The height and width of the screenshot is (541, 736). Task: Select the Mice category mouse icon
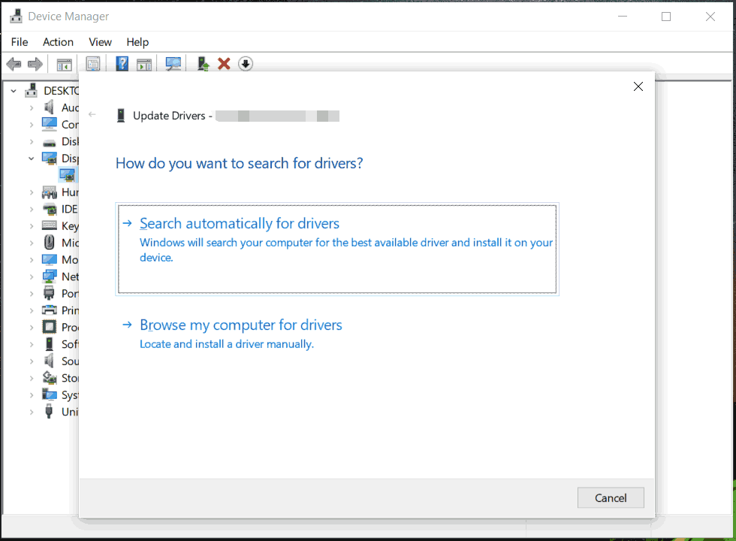49,242
